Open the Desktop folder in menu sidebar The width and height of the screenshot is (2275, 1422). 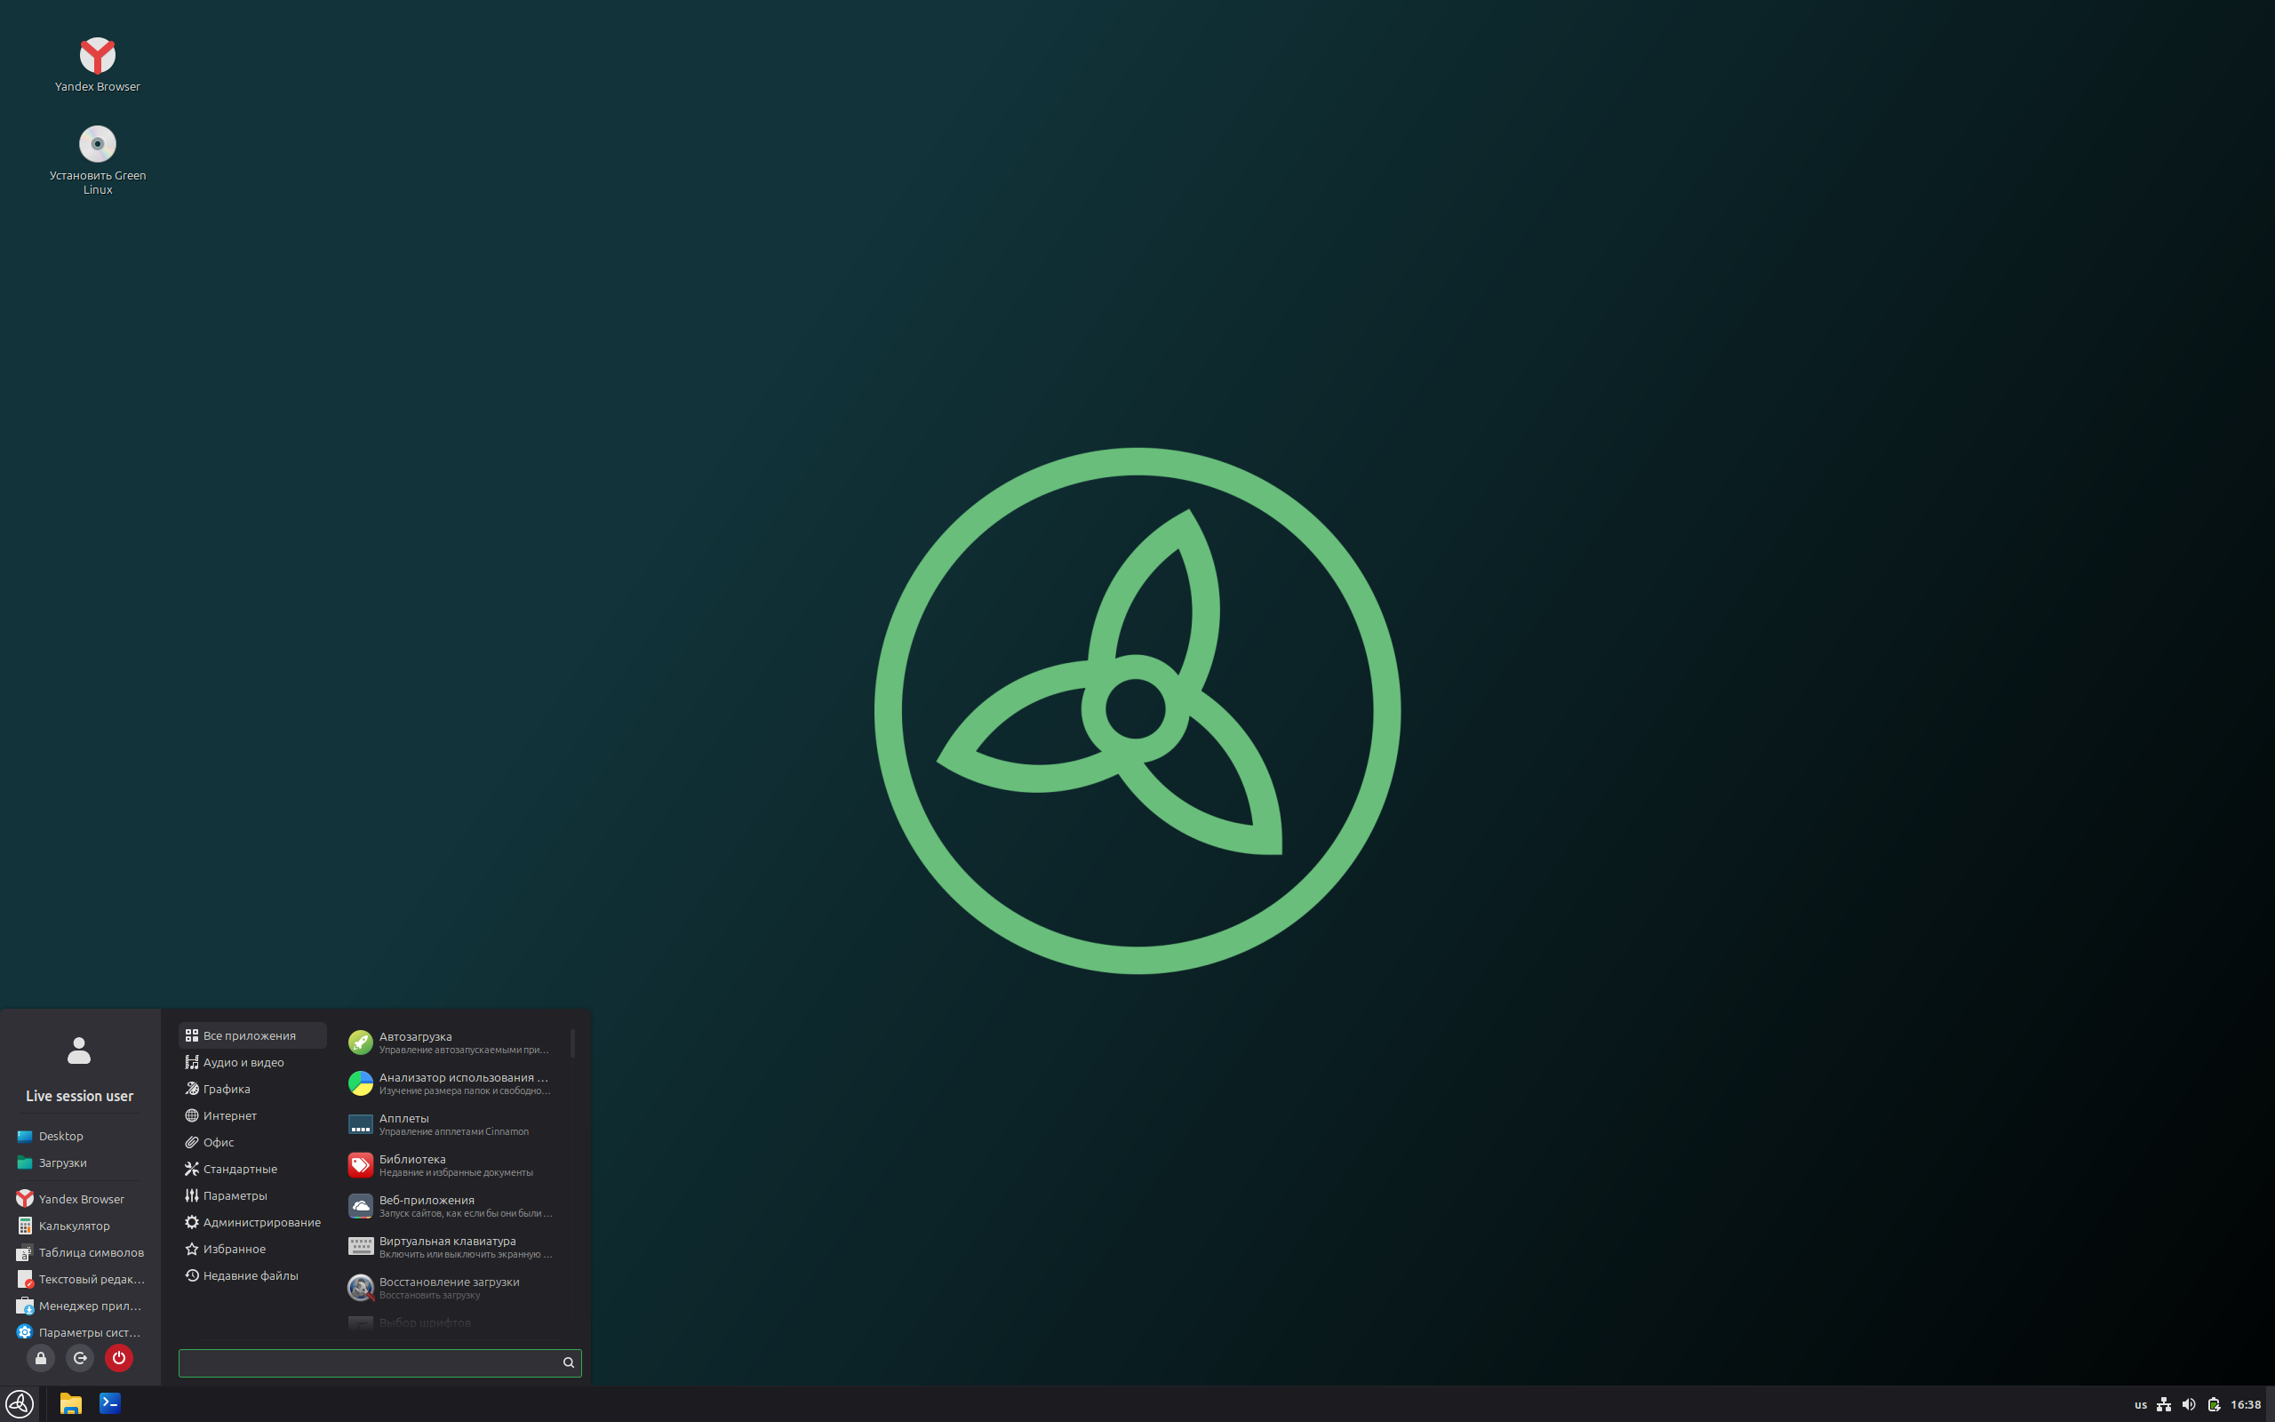(x=80, y=1136)
